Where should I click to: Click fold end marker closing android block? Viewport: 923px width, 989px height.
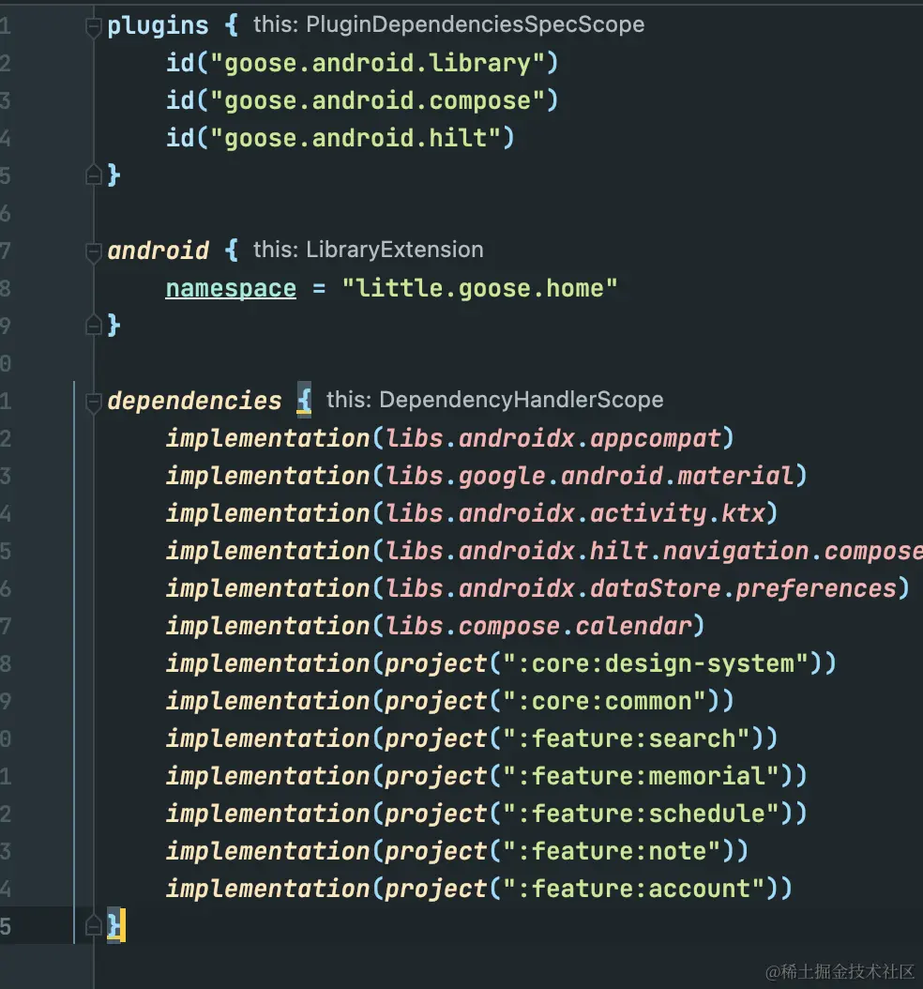pyautogui.click(x=93, y=325)
